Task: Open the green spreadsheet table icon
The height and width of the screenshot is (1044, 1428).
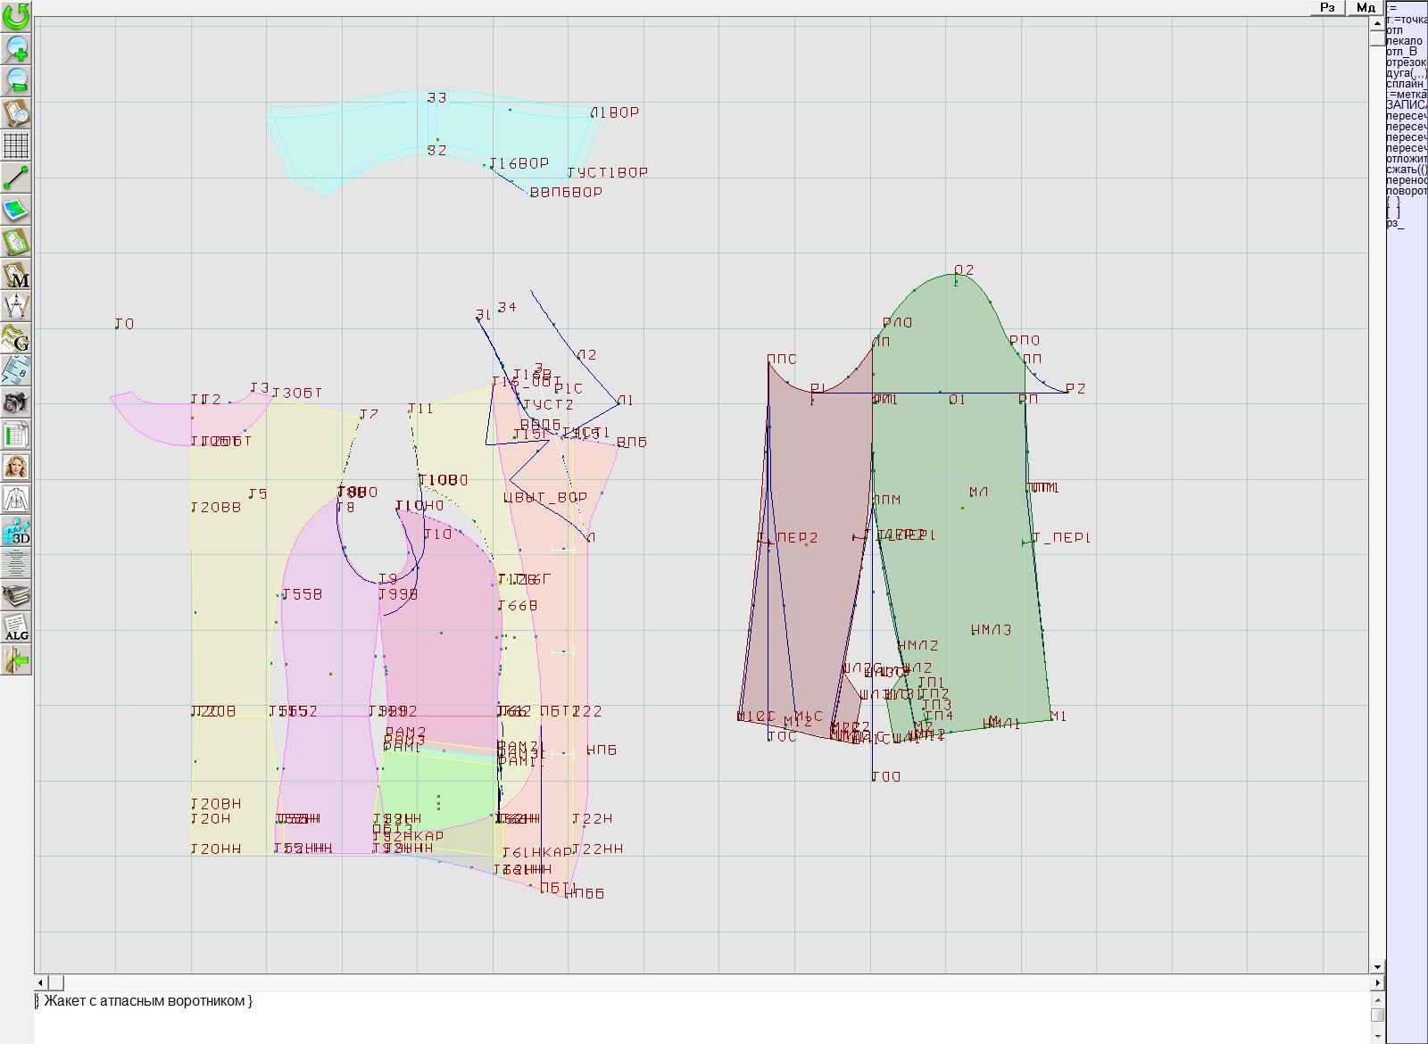Action: 16,435
